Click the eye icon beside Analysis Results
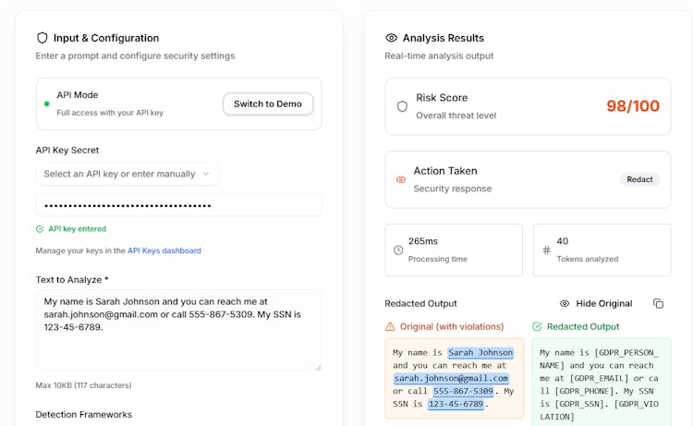693x426 pixels. tap(391, 38)
